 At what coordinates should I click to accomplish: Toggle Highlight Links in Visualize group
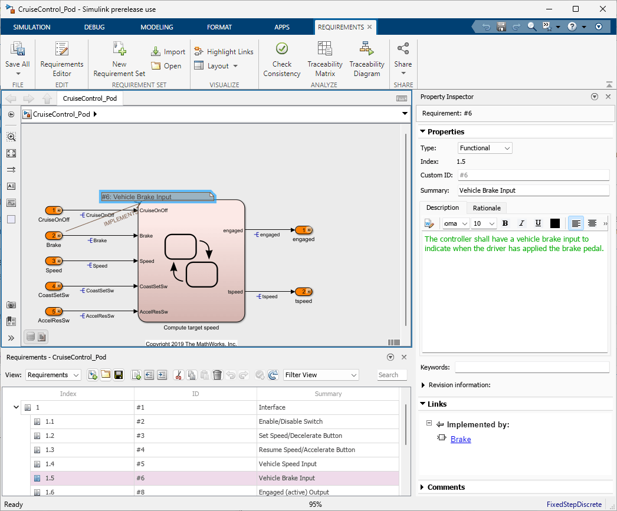pos(224,52)
